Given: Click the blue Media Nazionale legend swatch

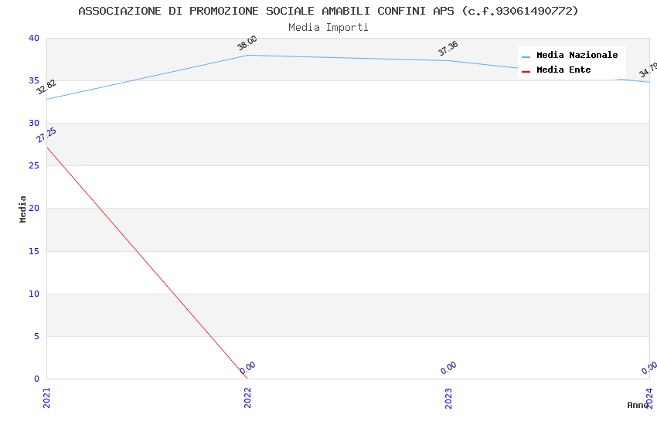Looking at the screenshot, I should (526, 56).
